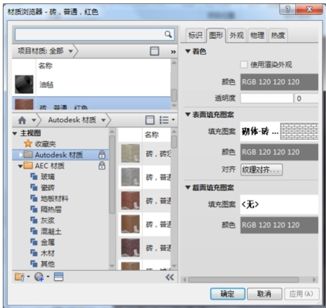Switch to the 标识 tab
Screen dimensions: 326x308
tap(195, 36)
